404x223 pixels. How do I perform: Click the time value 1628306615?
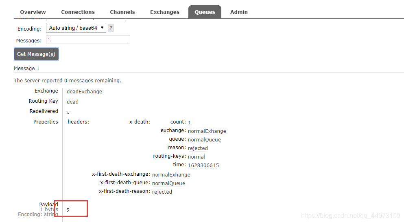pyautogui.click(x=203, y=165)
